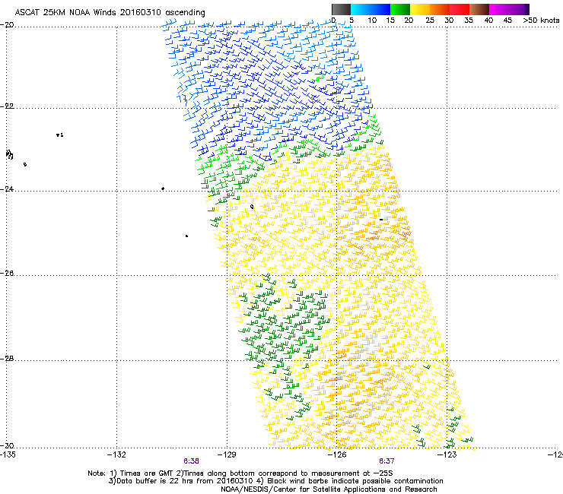
Task: Click the '-30' latitude axis label
Action: click(x=7, y=445)
